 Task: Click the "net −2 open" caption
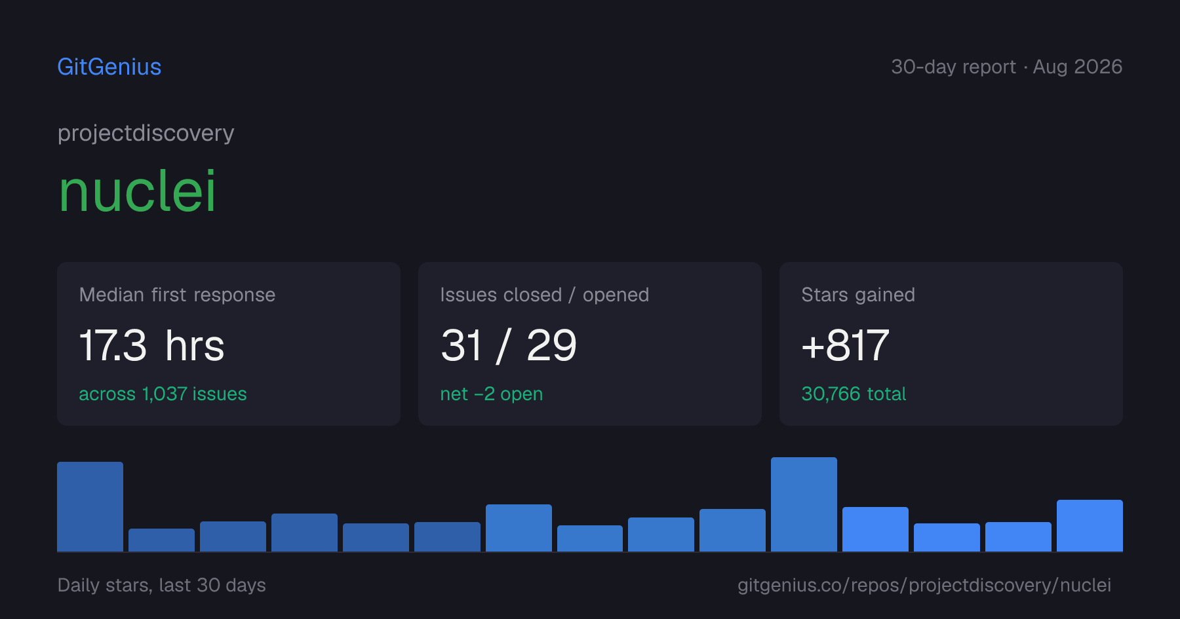(x=491, y=394)
